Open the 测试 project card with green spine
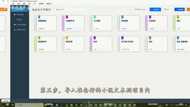Screen dimensions: 190x107 [181, 23]
